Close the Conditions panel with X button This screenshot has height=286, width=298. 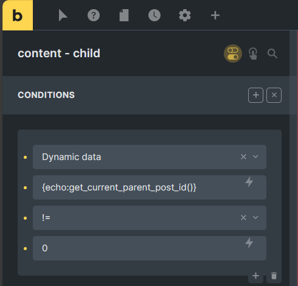(x=274, y=95)
